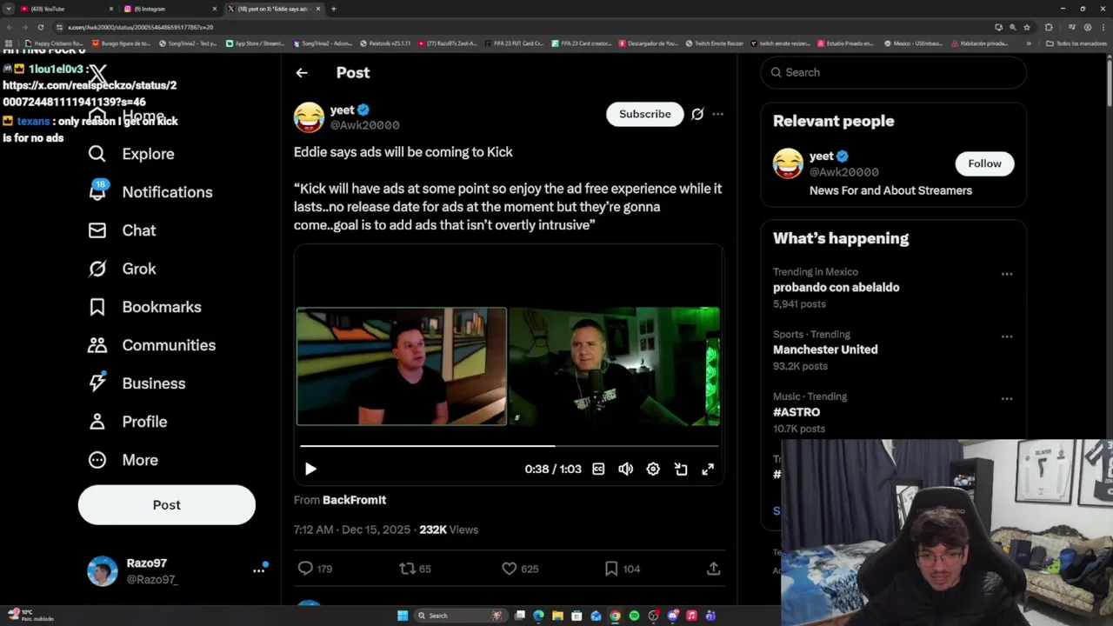Open video playback settings gear
The width and height of the screenshot is (1113, 626).
coord(653,469)
